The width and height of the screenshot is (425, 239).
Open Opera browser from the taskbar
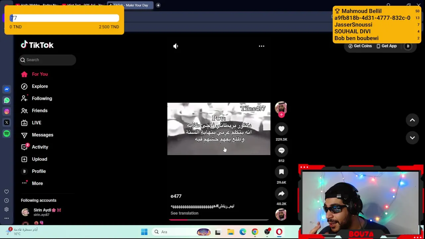coord(279,232)
